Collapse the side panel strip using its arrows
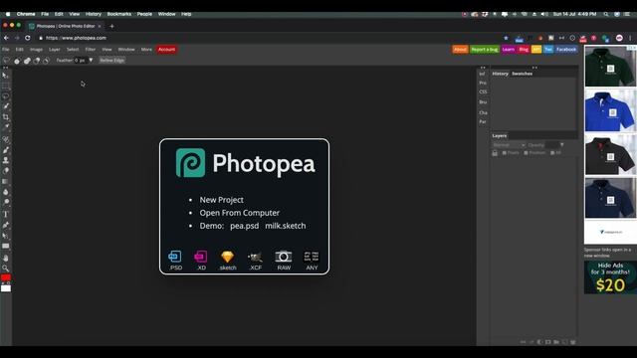 tap(483, 68)
